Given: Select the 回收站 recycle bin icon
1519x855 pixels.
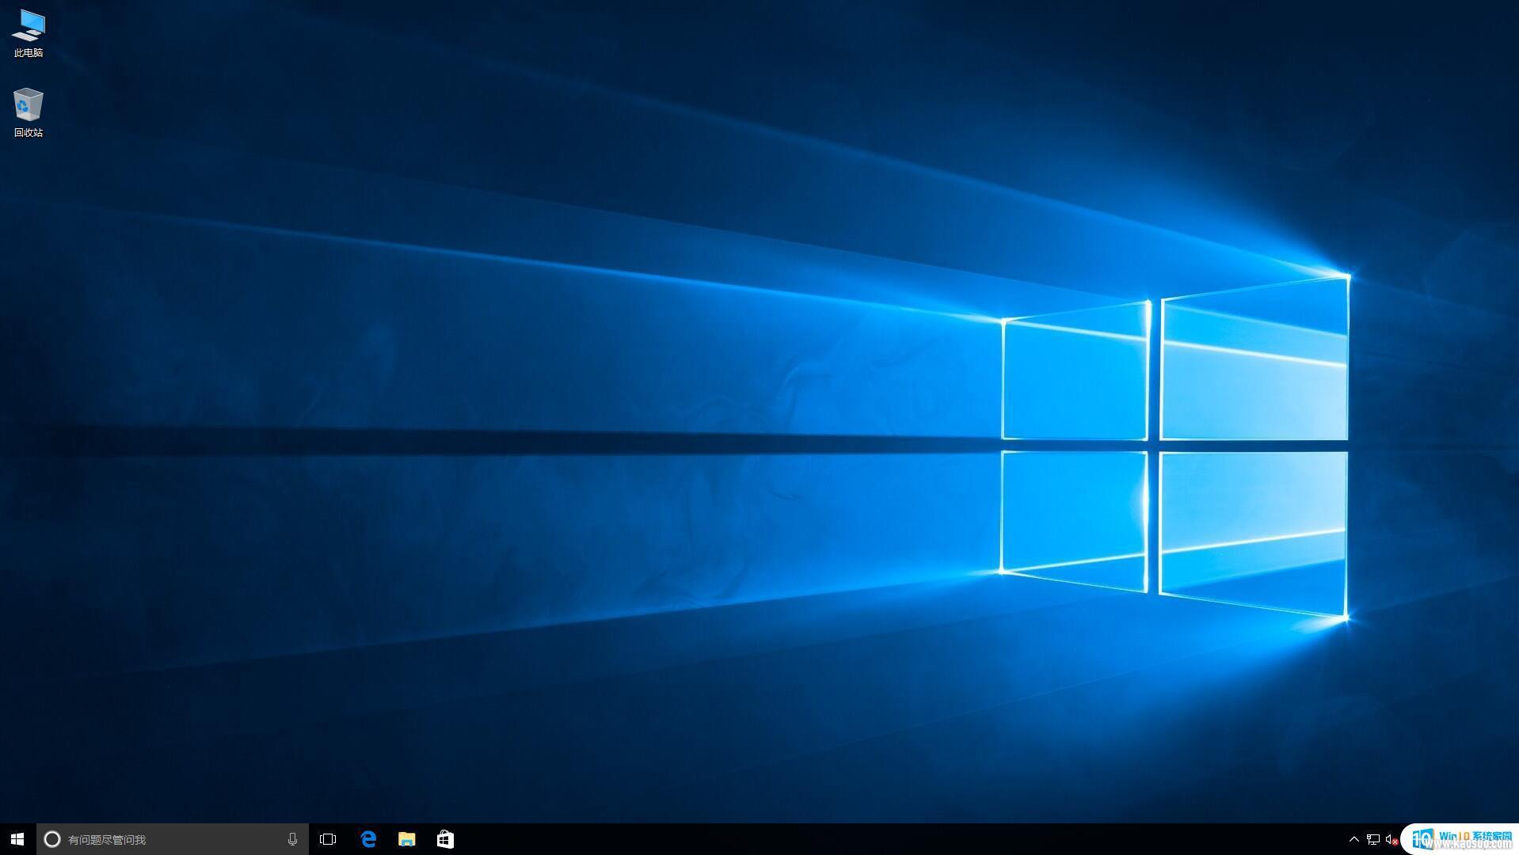Looking at the screenshot, I should 29,112.
